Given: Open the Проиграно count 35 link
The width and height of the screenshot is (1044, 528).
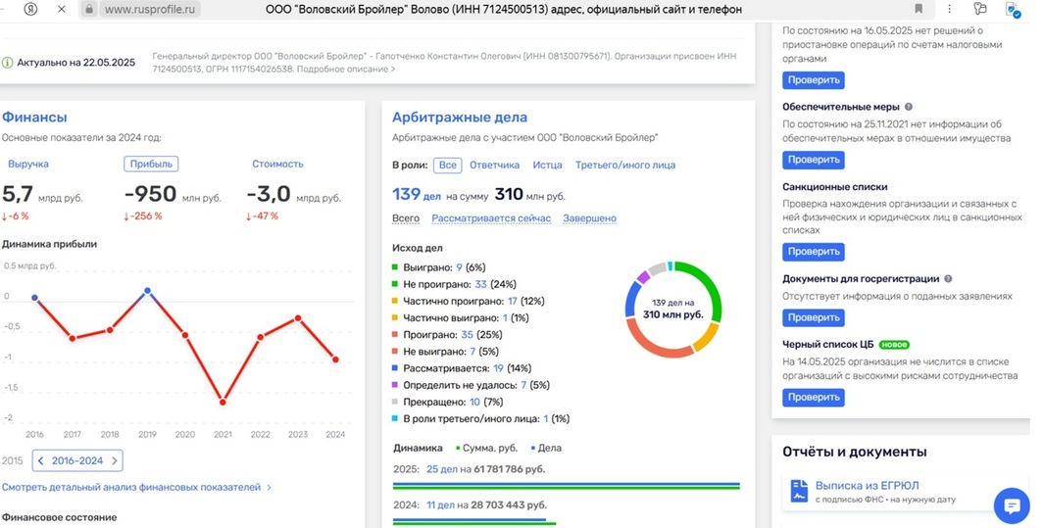Looking at the screenshot, I should coord(466,334).
